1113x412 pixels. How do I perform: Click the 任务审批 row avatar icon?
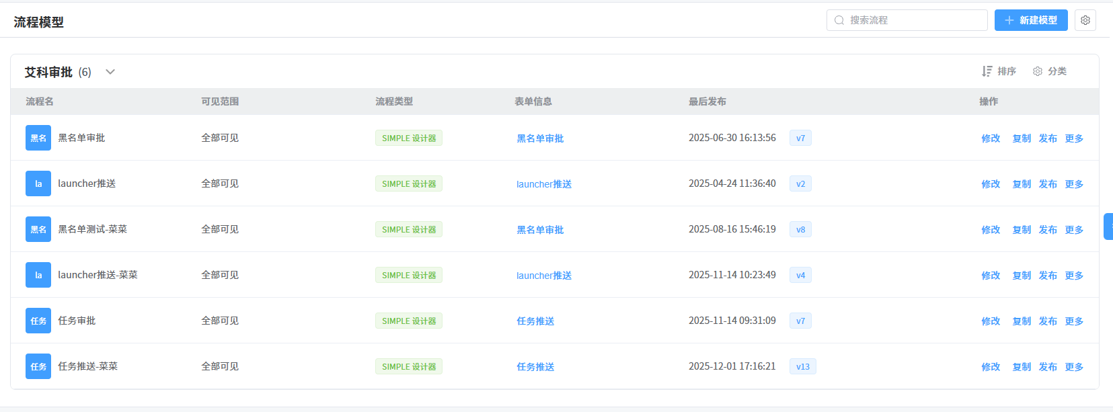click(x=38, y=321)
